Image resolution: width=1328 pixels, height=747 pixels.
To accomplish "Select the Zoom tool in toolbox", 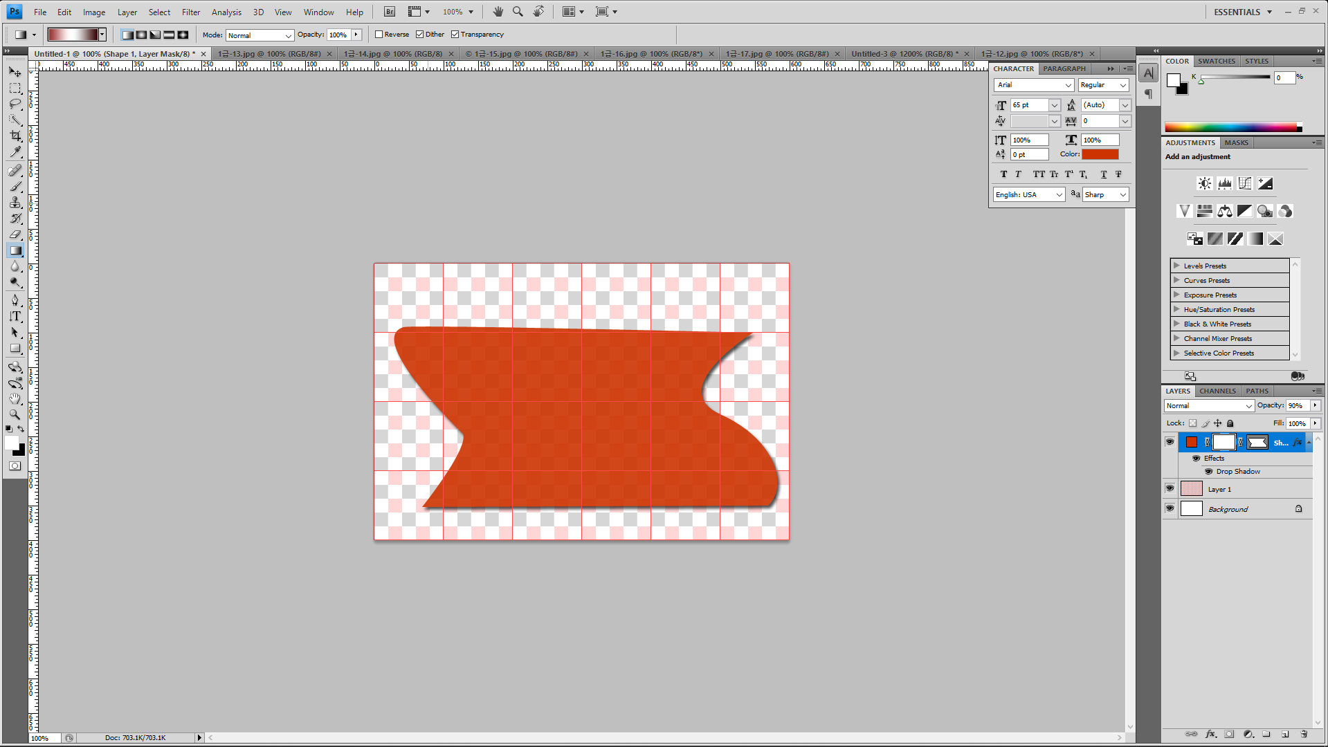I will tap(15, 414).
